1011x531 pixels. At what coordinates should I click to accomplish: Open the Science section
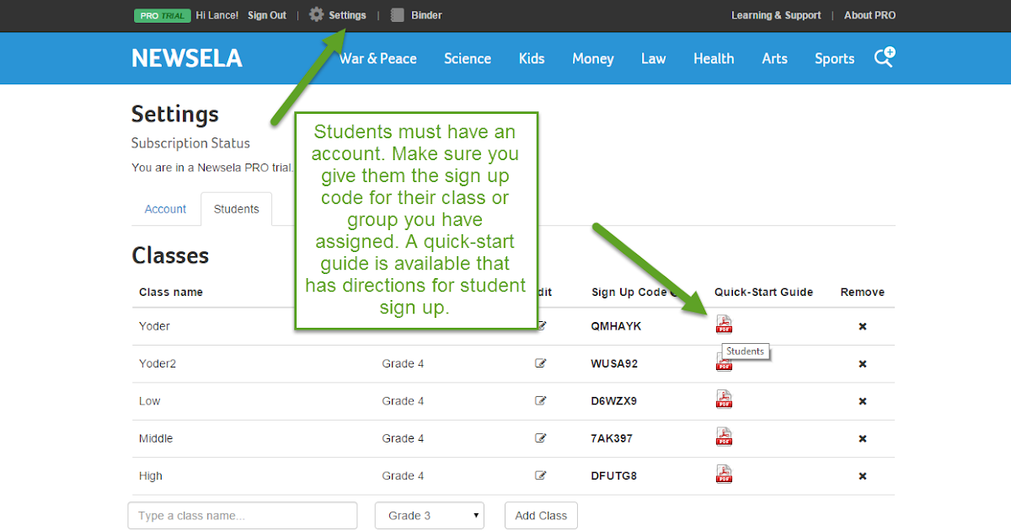[x=468, y=58]
